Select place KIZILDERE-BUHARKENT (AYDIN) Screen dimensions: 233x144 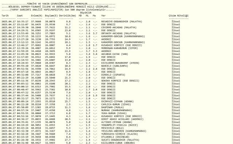(x=120, y=63)
